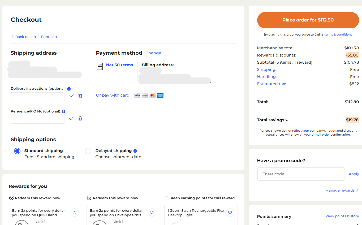The width and height of the screenshot is (362, 225).
Task: Click the Delayed shipping info icon
Action: point(135,151)
